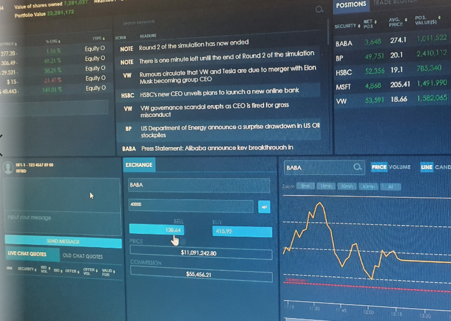Image resolution: width=451 pixels, height=321 pixels.
Task: Click the SEND MESSAGE button
Action: pyautogui.click(x=63, y=241)
